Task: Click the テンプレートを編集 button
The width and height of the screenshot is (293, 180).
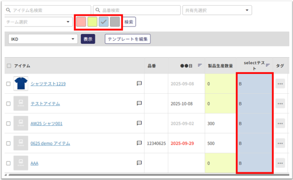Action: point(128,39)
